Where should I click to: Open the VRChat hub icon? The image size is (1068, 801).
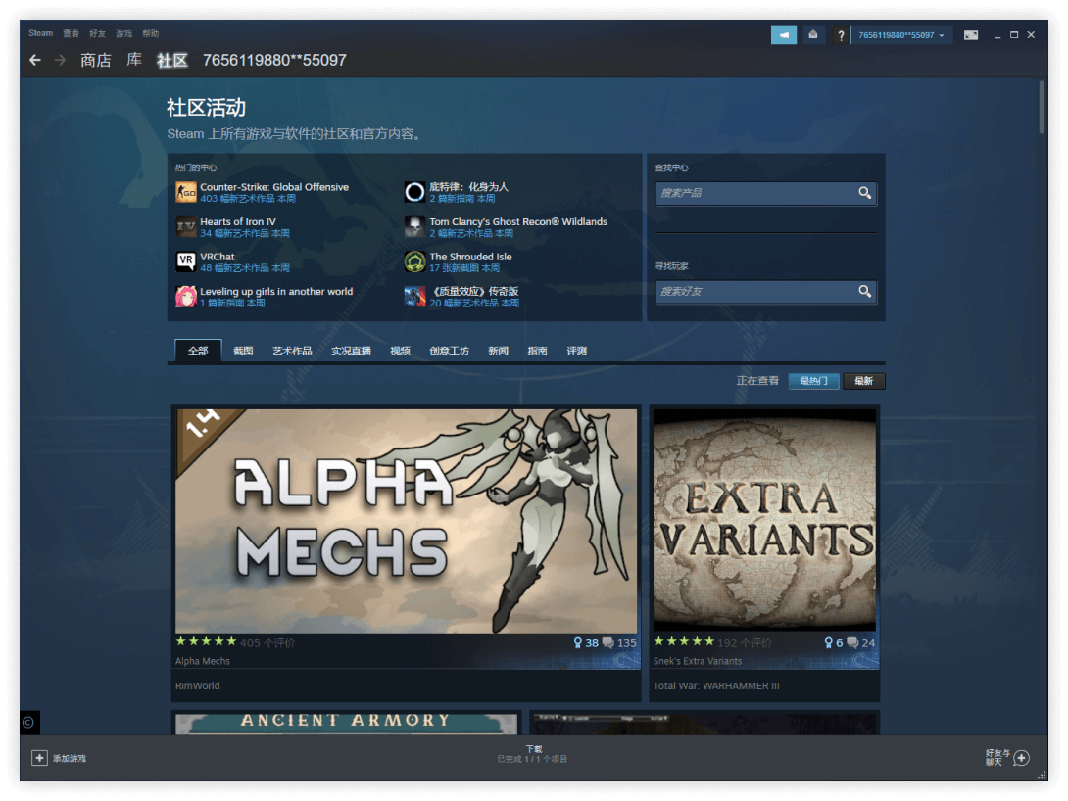[185, 261]
